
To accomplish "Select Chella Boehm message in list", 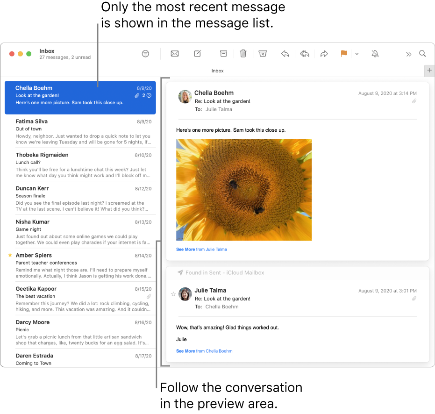I will pos(80,97).
